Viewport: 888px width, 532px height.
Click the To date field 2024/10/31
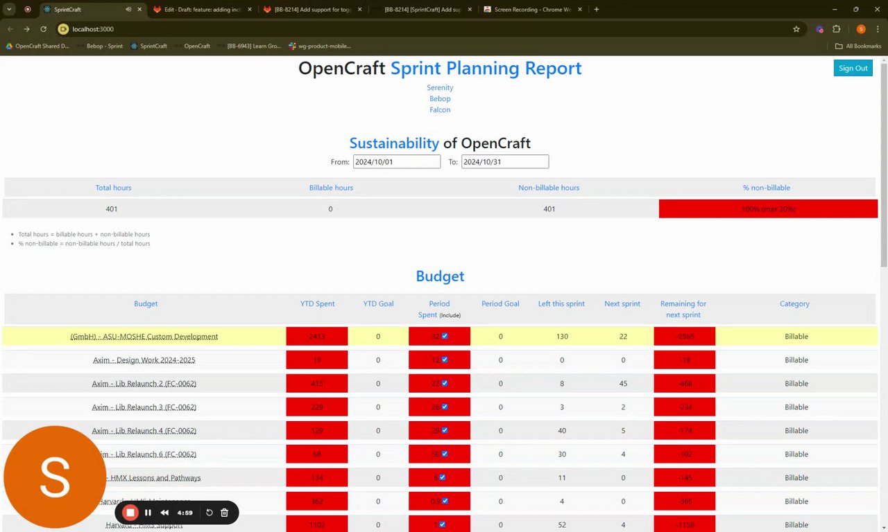click(x=505, y=161)
